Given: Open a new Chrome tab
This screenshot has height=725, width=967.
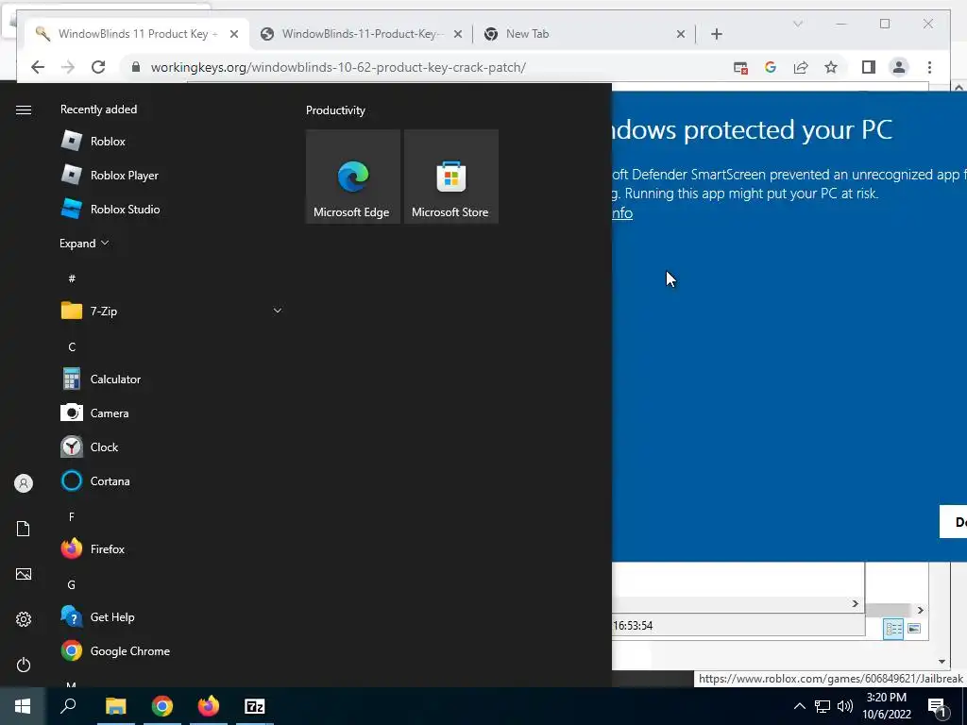Looking at the screenshot, I should tap(717, 34).
